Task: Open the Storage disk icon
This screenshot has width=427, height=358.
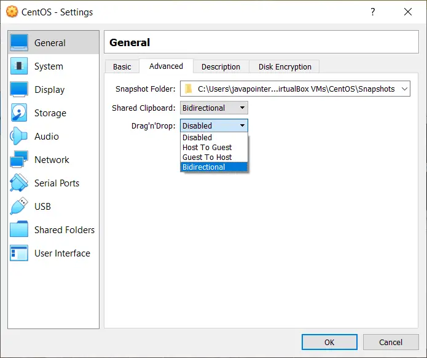Action: click(x=19, y=113)
